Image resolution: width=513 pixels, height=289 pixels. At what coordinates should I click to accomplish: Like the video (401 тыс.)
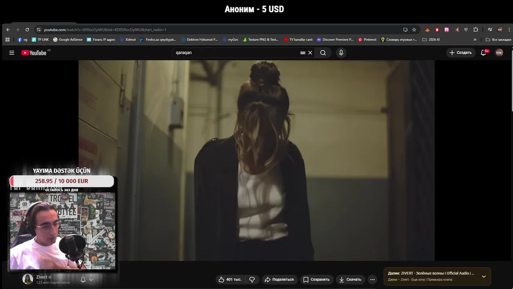[230, 279]
